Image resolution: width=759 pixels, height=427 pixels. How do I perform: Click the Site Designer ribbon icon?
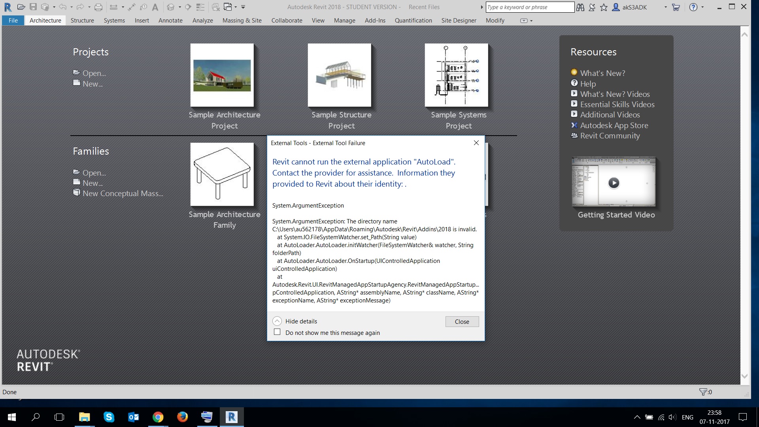[459, 20]
